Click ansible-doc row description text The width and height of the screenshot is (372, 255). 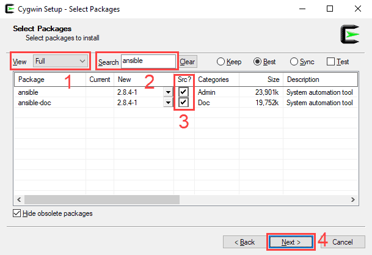[319, 103]
